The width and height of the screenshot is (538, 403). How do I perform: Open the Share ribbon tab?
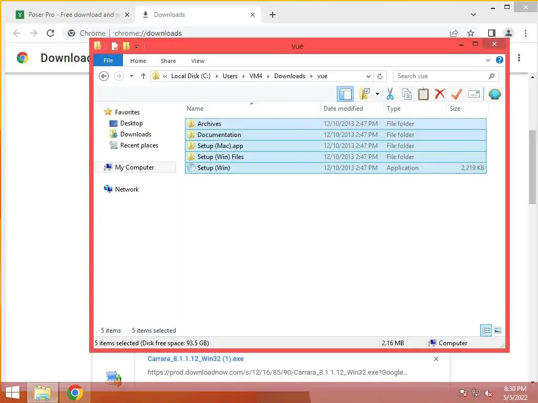[x=168, y=61]
